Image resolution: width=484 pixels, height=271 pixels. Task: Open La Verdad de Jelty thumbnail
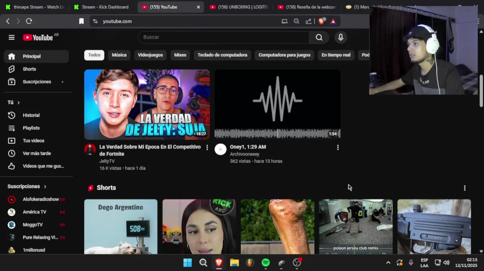pyautogui.click(x=147, y=105)
